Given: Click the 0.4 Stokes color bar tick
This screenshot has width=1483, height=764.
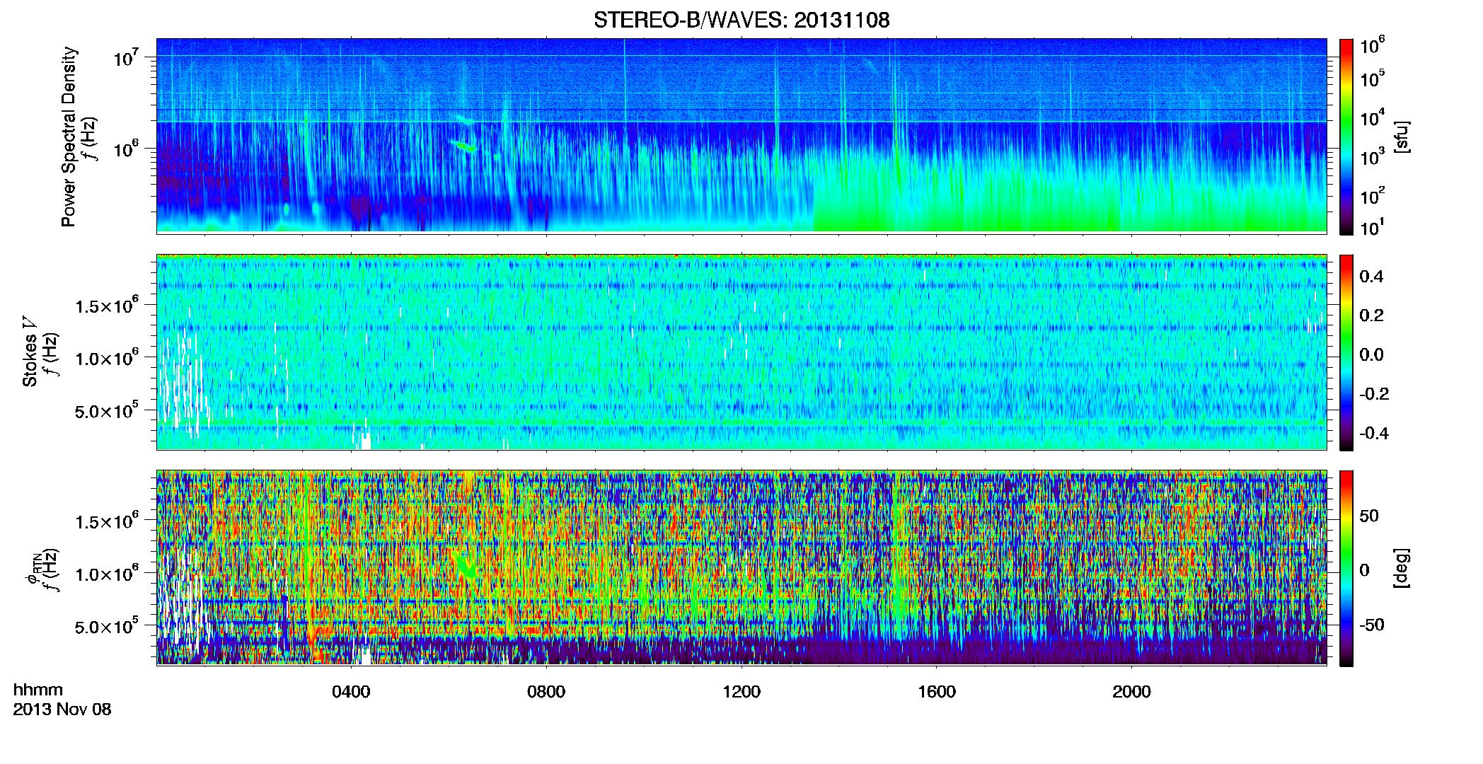Looking at the screenshot, I should click(1371, 277).
